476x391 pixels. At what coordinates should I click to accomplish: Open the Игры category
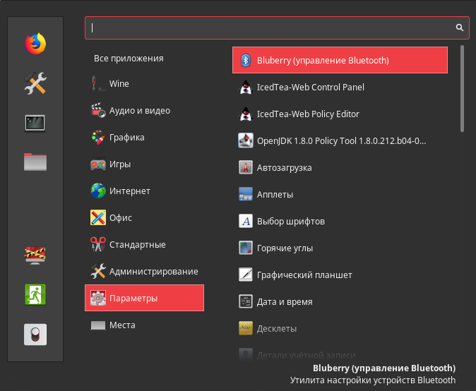(145, 164)
